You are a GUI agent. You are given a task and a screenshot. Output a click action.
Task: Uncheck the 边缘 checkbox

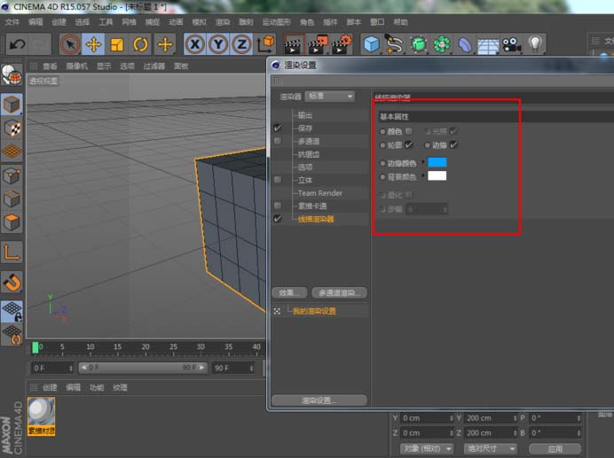coord(453,144)
